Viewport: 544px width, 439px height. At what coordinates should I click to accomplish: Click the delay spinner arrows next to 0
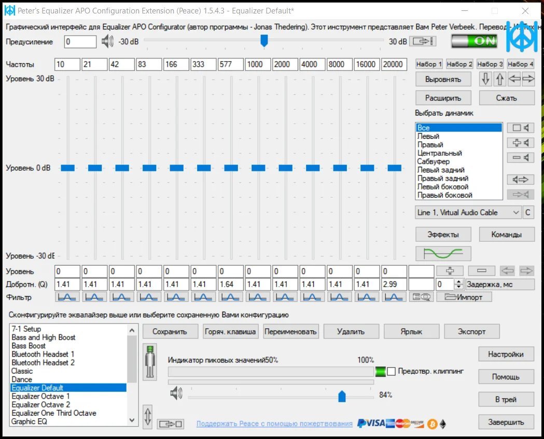click(458, 284)
